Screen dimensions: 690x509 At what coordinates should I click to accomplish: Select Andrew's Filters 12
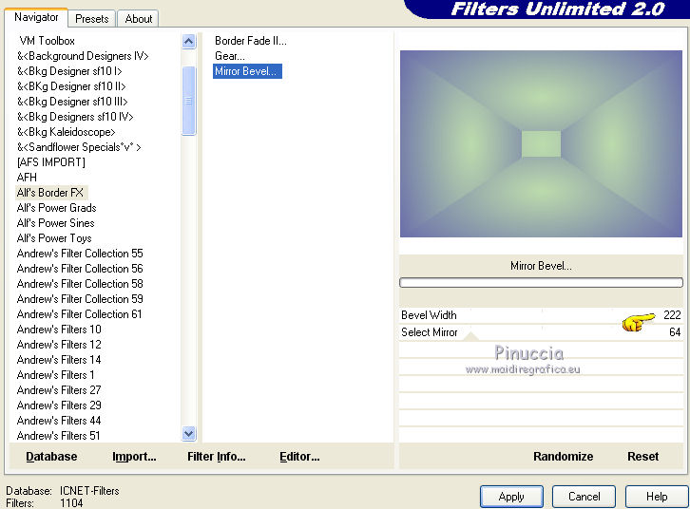(59, 345)
